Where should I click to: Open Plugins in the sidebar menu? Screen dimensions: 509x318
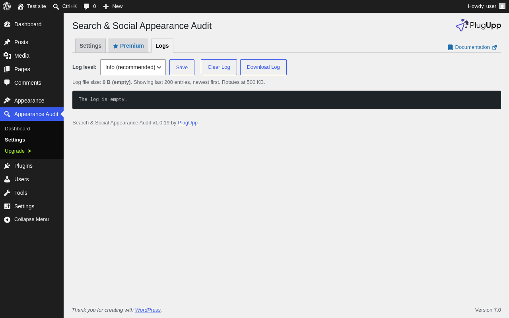click(x=32, y=166)
